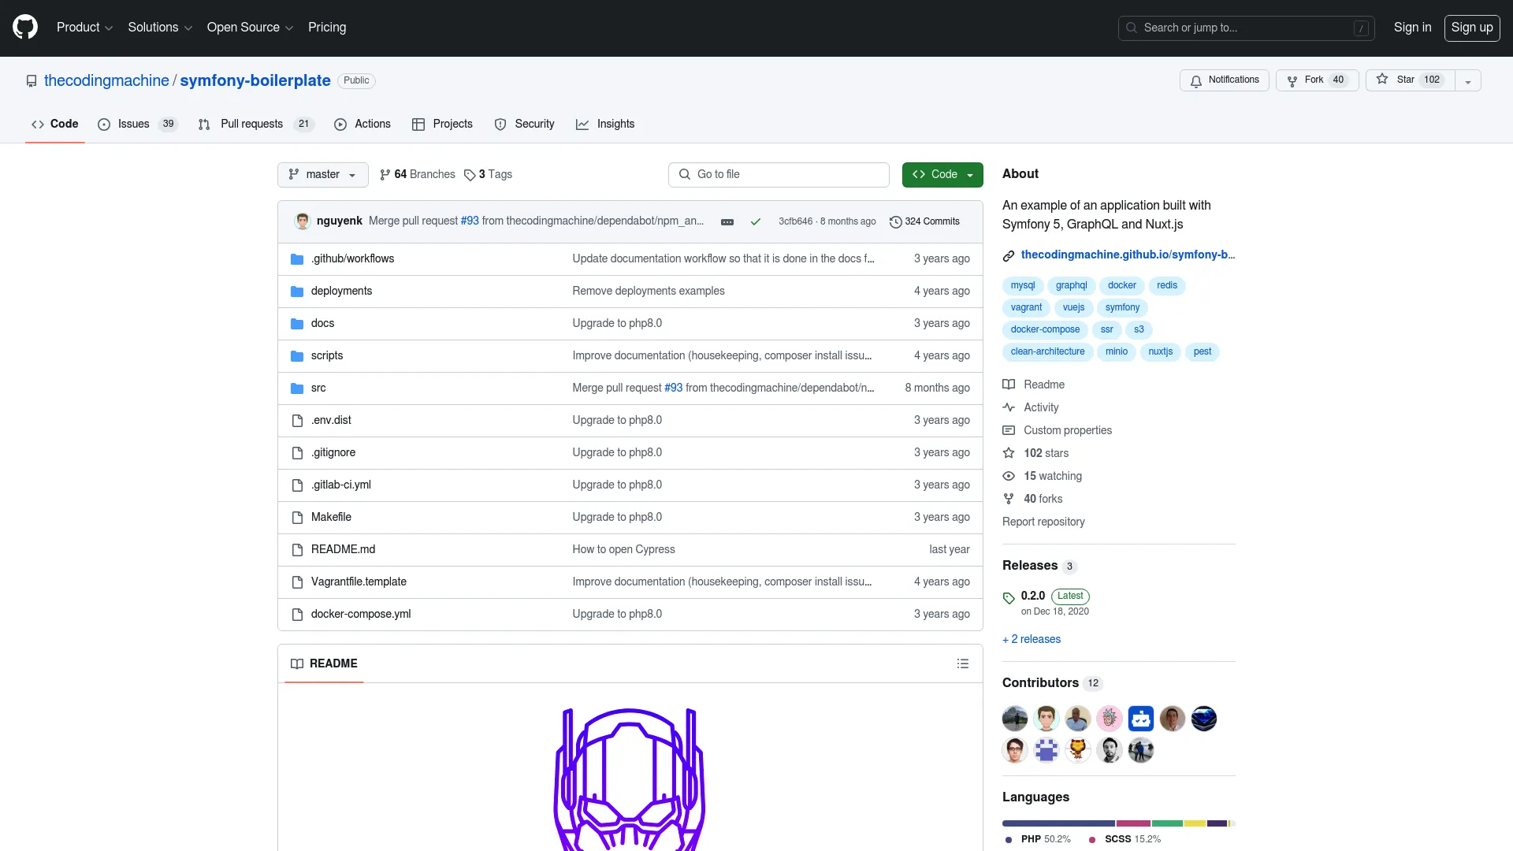Screen dimensions: 1513x851
Task: View the 3 Tags list
Action: 489,175
